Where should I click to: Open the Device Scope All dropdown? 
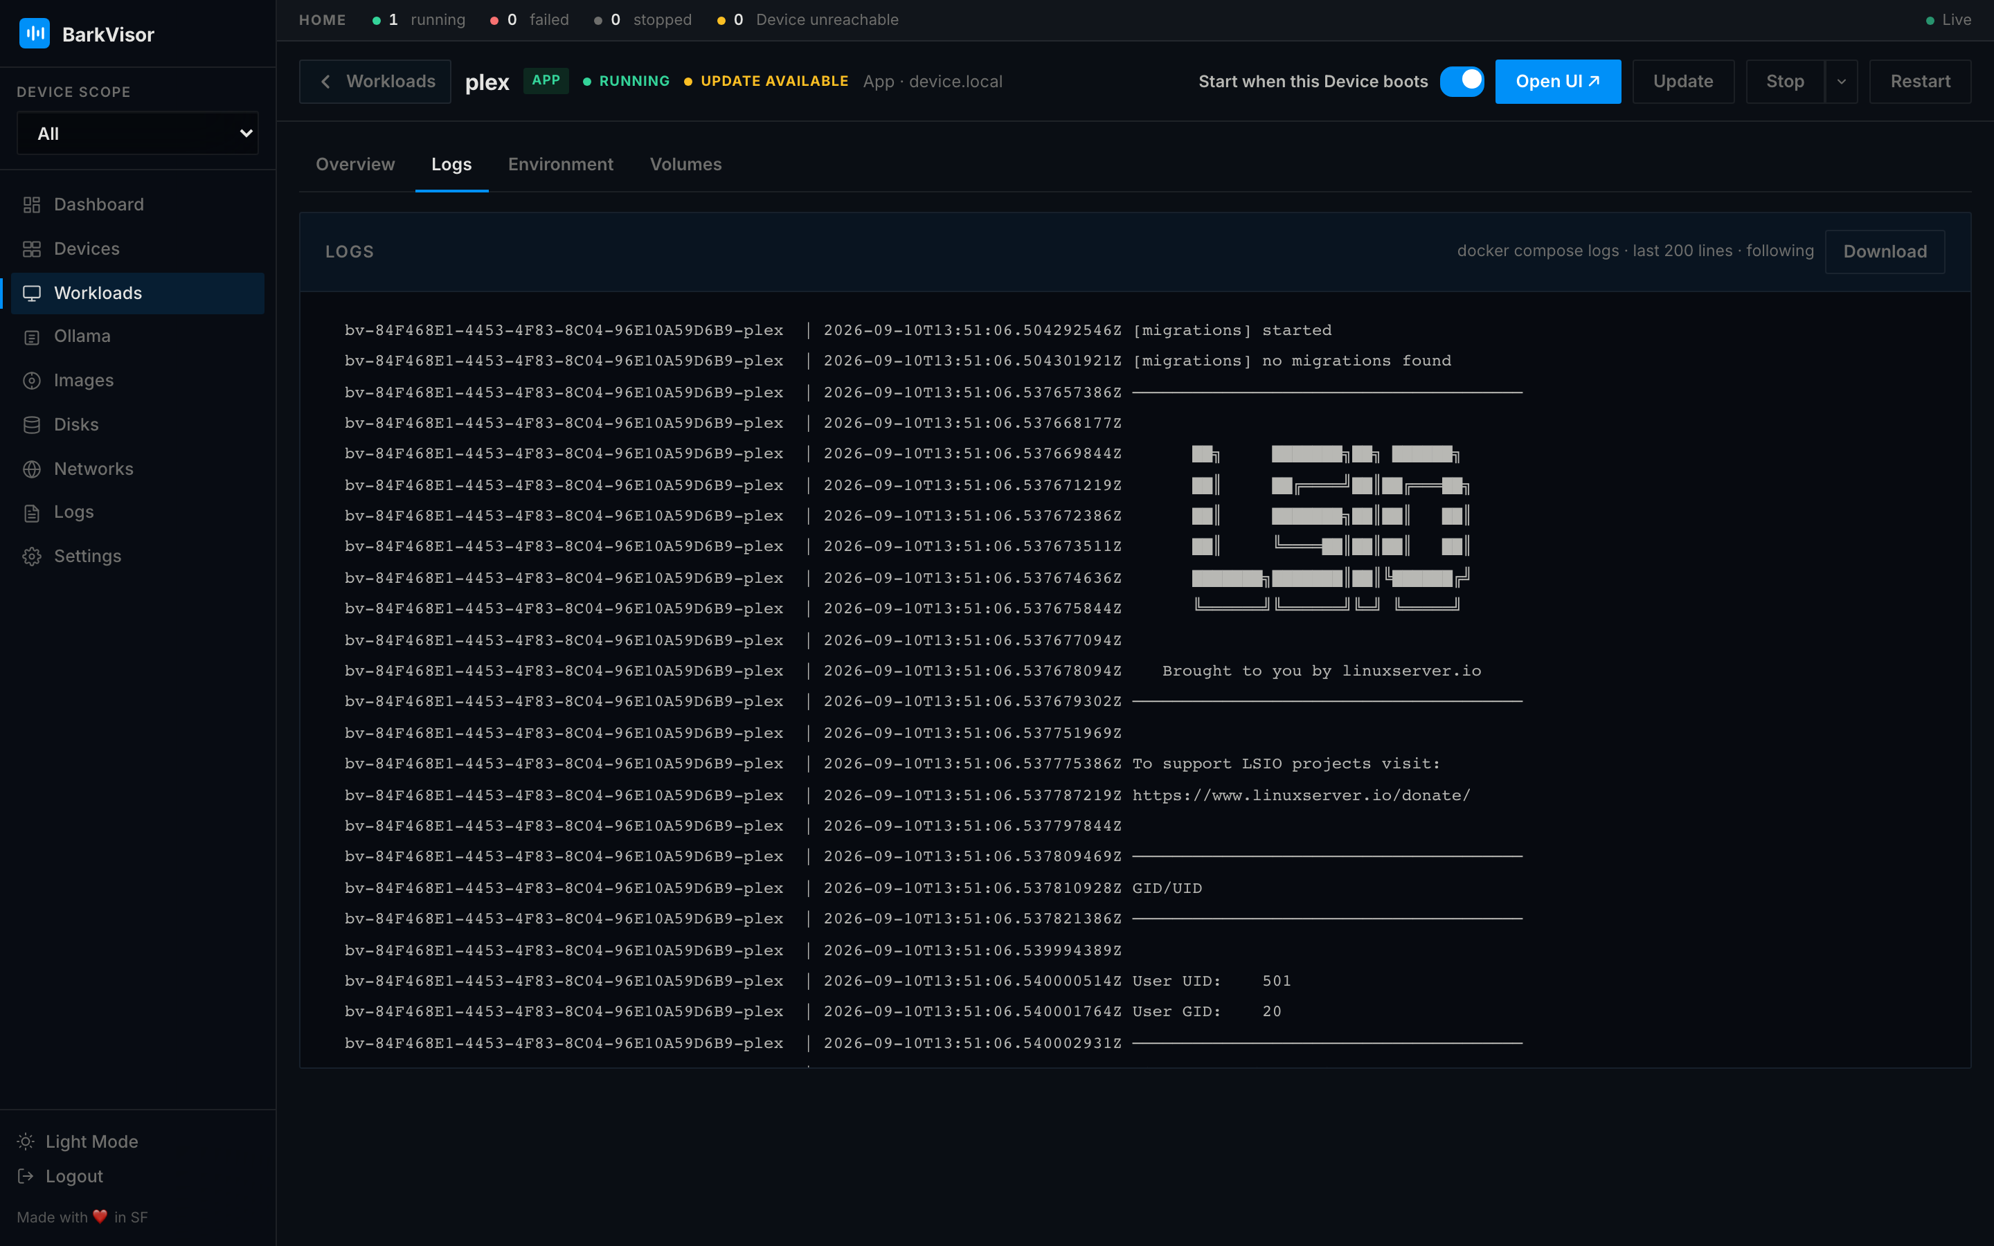click(138, 134)
